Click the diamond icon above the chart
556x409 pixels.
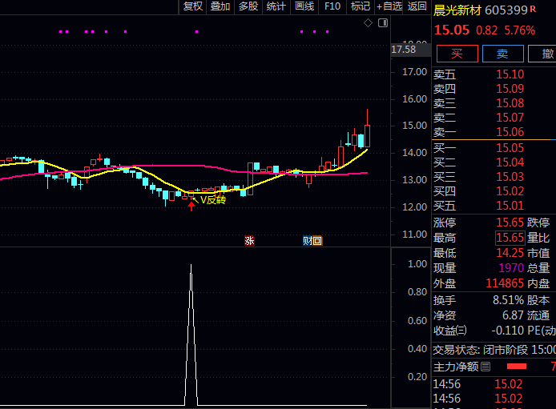(368, 23)
